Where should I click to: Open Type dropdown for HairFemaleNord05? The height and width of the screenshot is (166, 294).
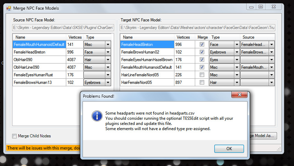tap(237, 82)
